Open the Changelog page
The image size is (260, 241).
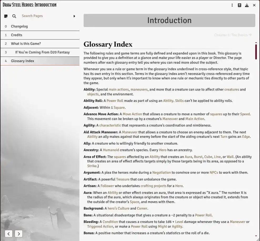coord(19,26)
